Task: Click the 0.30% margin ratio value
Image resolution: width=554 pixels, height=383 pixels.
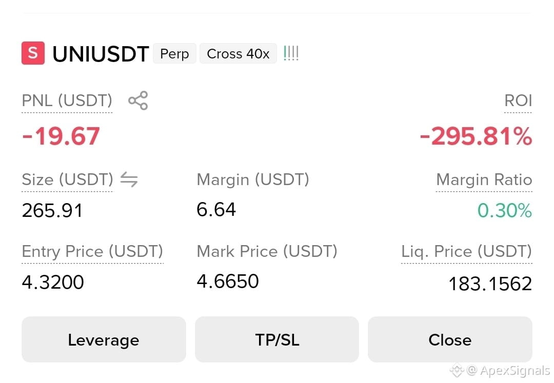Action: 505,211
